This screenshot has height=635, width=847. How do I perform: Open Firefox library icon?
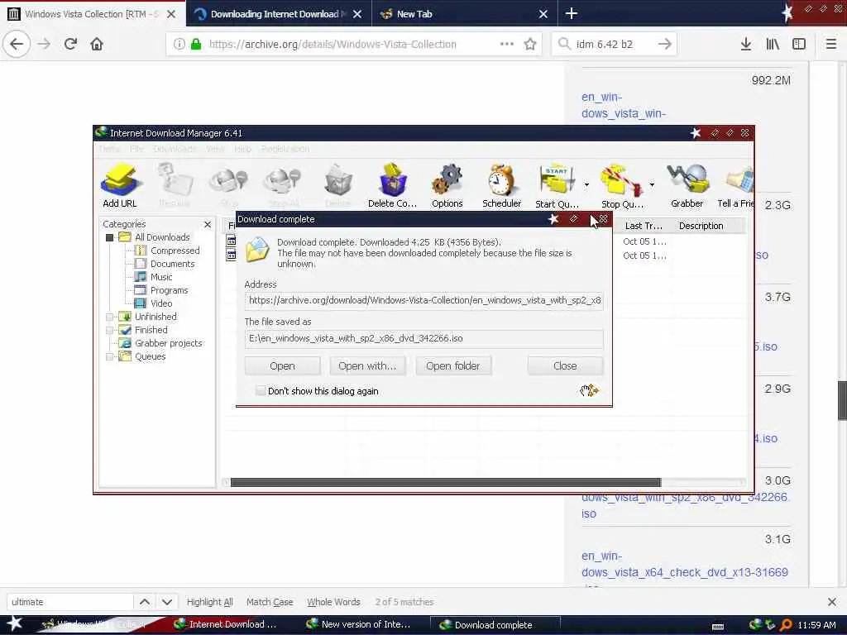[x=773, y=45]
